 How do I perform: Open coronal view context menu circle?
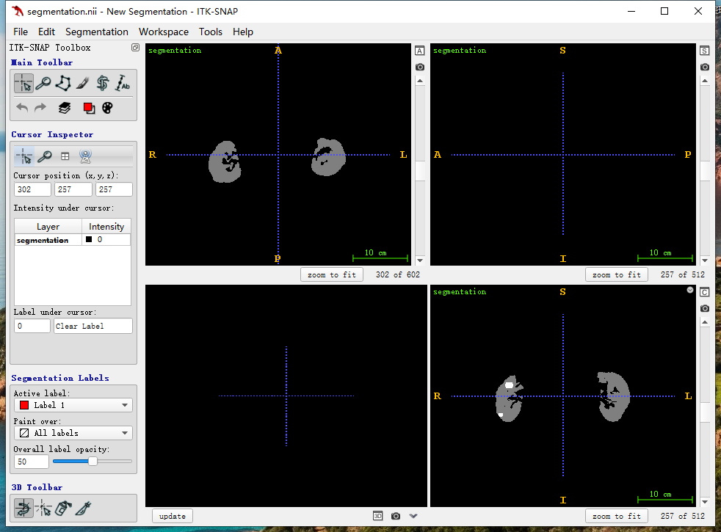pyautogui.click(x=690, y=290)
